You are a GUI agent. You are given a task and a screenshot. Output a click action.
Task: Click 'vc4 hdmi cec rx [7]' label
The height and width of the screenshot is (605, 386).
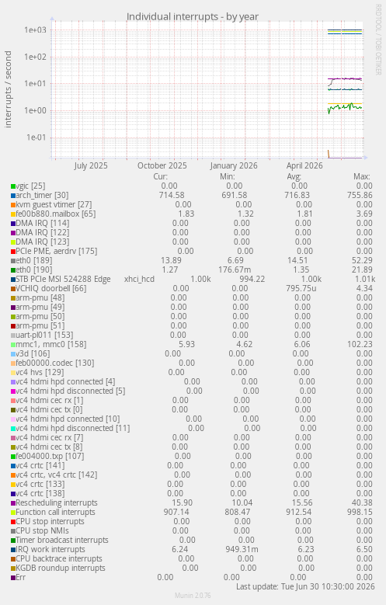click(x=50, y=437)
